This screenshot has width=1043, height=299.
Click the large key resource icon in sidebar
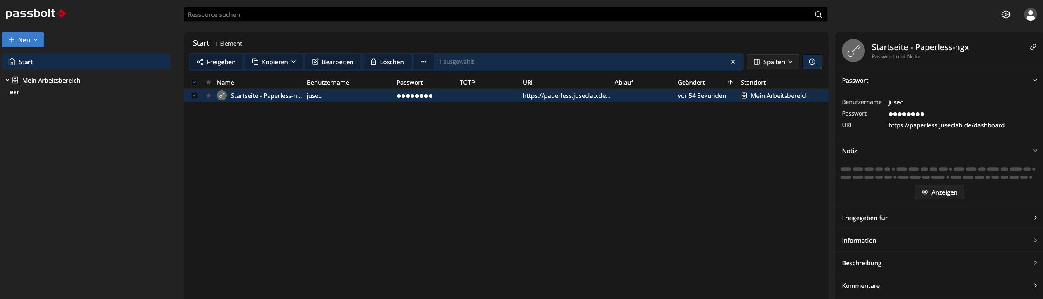pyautogui.click(x=853, y=51)
